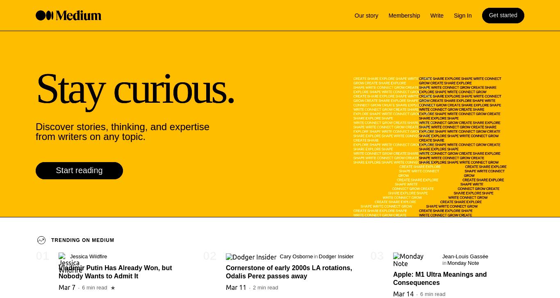The height and width of the screenshot is (298, 560).
Task: Open the Vladimir Putin Has Already Won article
Action: point(115,272)
